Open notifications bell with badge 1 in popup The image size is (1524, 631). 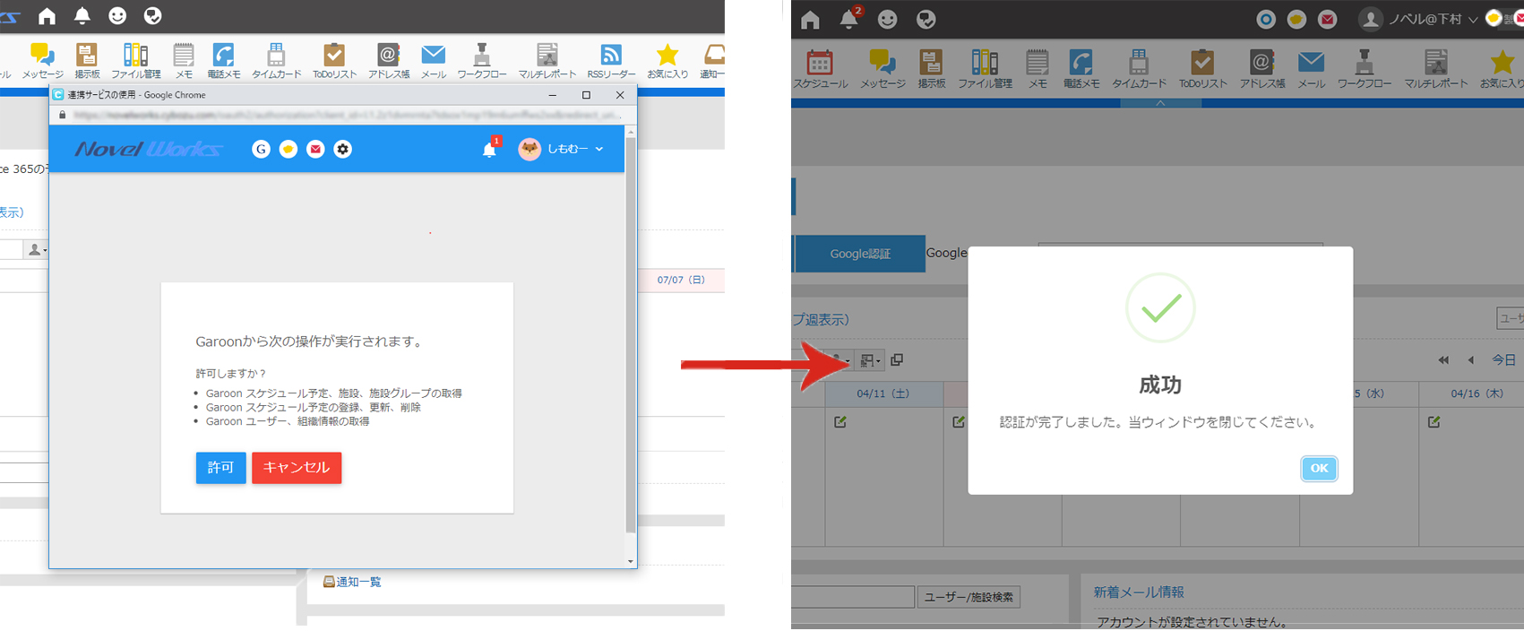click(x=490, y=149)
